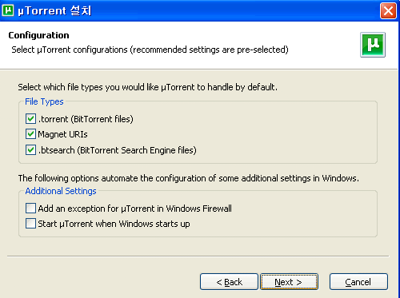Click the 'Magnet URIs' label text
The height and width of the screenshot is (298, 400).
point(62,134)
